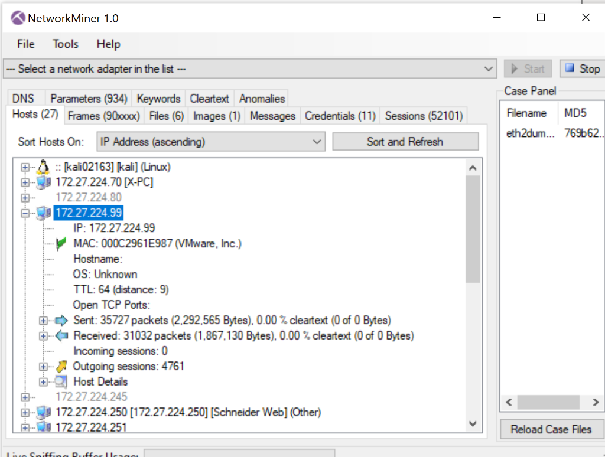The height and width of the screenshot is (457, 605).
Task: Select the 'Incoming sessions: 0' tree row
Action: click(x=121, y=351)
